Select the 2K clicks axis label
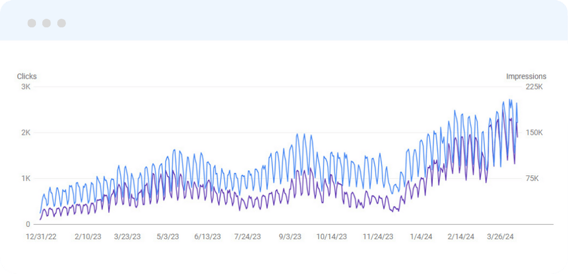568x274 pixels. pos(26,133)
